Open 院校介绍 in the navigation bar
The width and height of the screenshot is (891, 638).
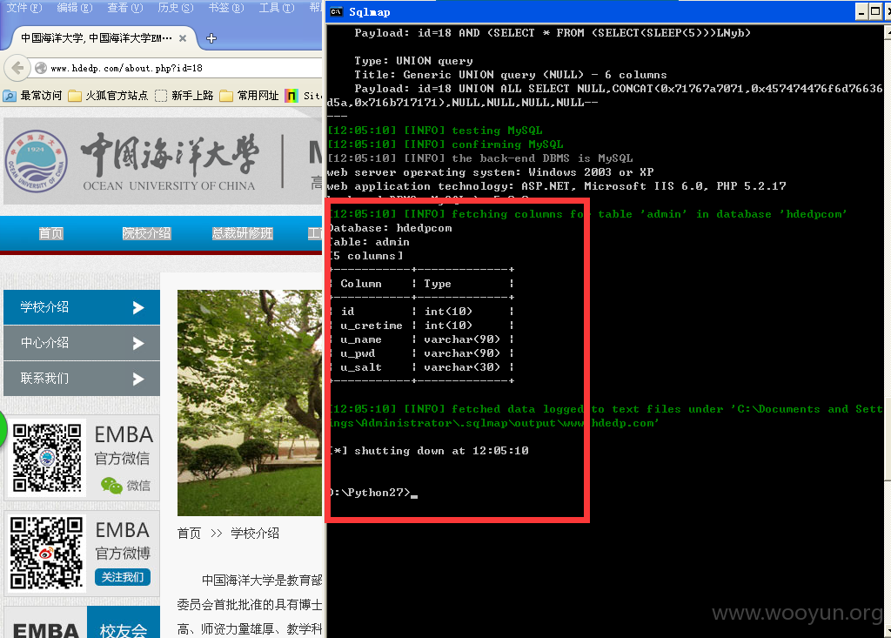coord(146,233)
